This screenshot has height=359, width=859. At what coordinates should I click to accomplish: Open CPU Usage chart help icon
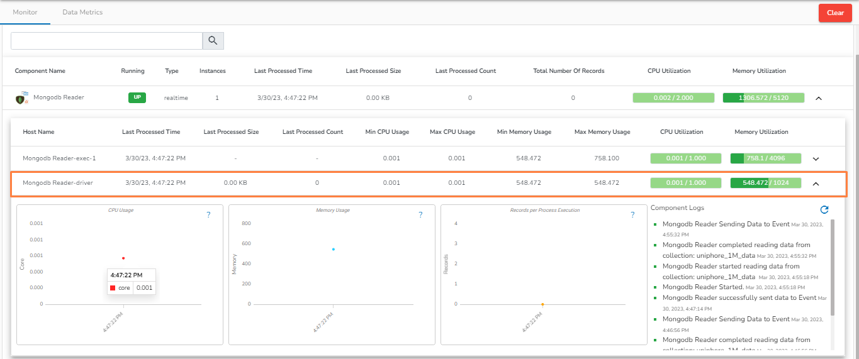pyautogui.click(x=208, y=215)
